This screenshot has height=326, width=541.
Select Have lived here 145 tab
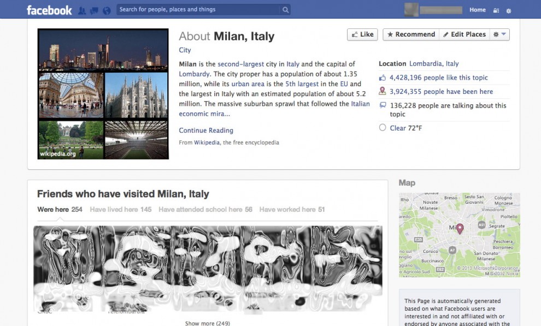coord(121,210)
